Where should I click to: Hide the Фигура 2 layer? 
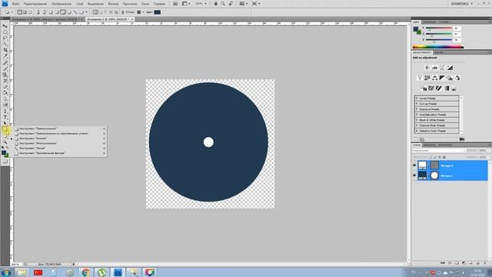point(414,165)
